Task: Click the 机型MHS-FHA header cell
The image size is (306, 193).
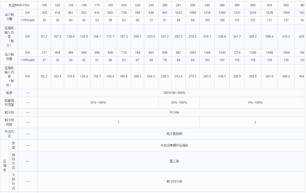Action: 18,5
